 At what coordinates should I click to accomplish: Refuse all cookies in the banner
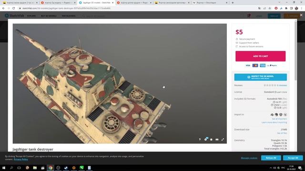pyautogui.click(x=271, y=158)
